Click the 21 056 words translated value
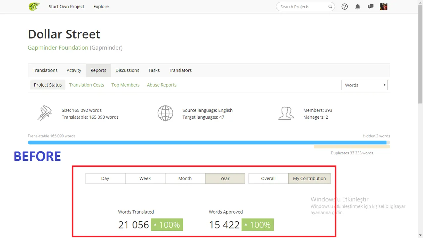Screen dimensions: 423x238 click(x=134, y=225)
